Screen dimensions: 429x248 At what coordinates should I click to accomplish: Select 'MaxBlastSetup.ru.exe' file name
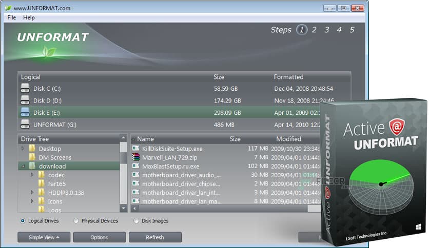170,166
